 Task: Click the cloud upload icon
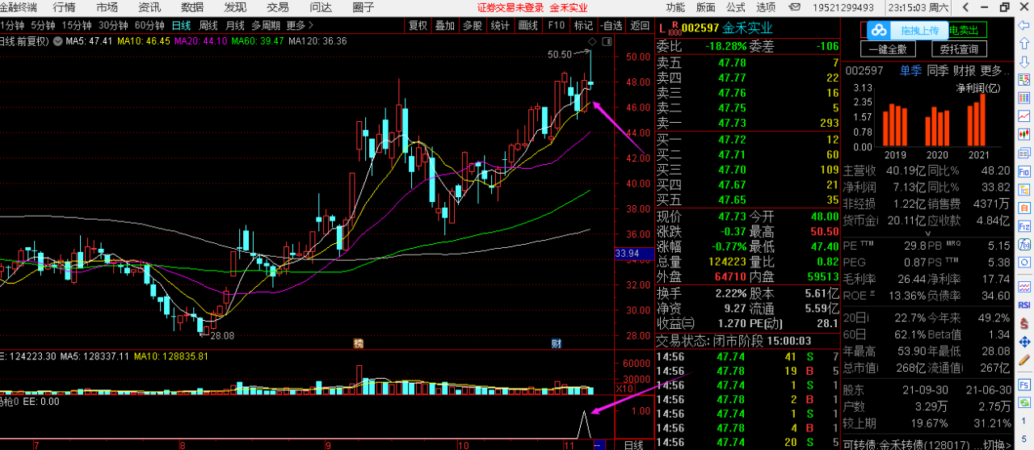878,31
